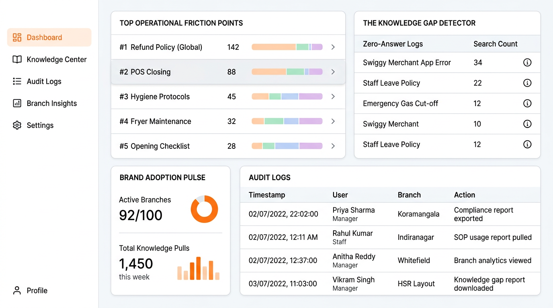The width and height of the screenshot is (553, 308).
Task: Open info icon beside Staff Leave Policy
Action: point(527,83)
